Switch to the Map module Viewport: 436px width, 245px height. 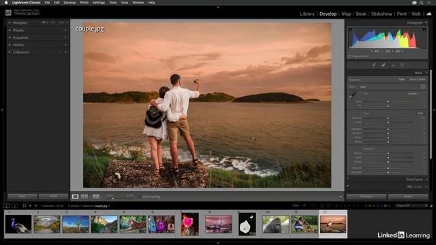(346, 14)
